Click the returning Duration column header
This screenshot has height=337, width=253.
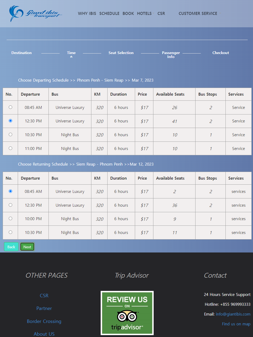(x=121, y=178)
